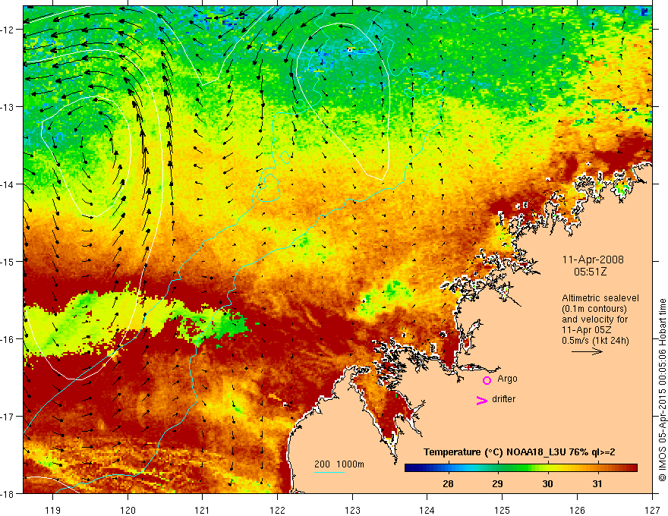The image size is (668, 516).
Task: Click the cyan 200 1000m isobath legend line
Action: [329, 472]
